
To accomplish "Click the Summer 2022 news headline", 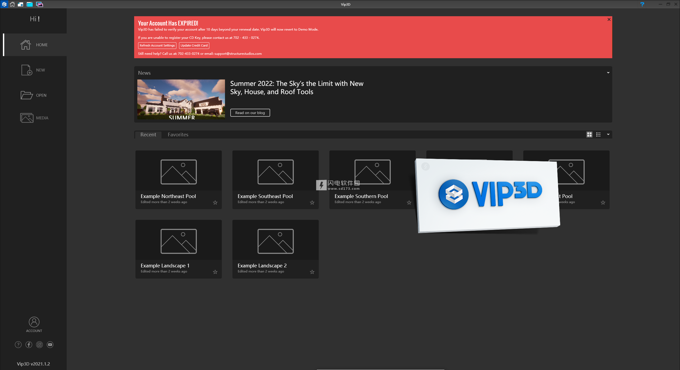I will [297, 87].
